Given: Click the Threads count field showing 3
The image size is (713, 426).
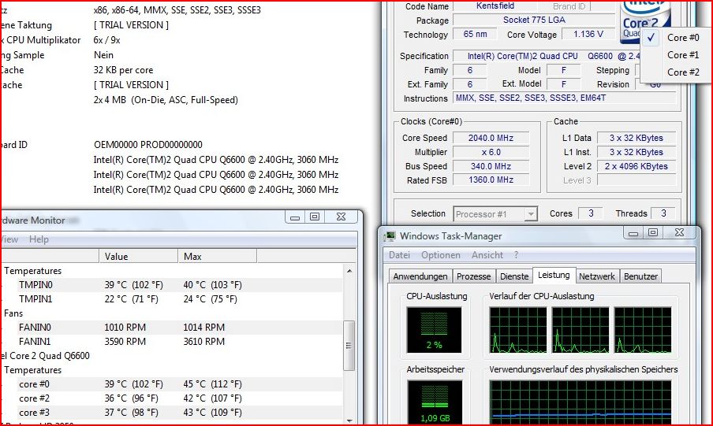Looking at the screenshot, I should (x=663, y=213).
